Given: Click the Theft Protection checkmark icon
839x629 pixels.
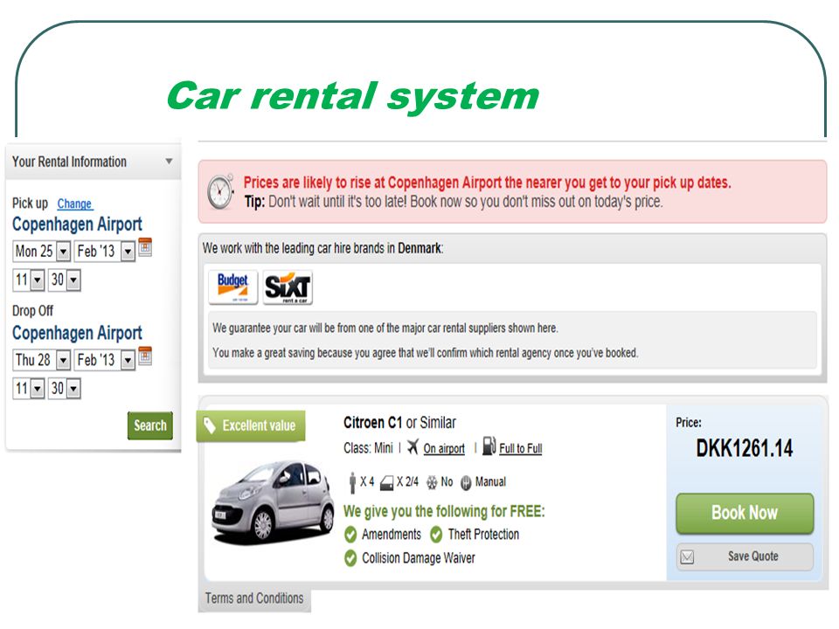Looking at the screenshot, I should pyautogui.click(x=436, y=535).
